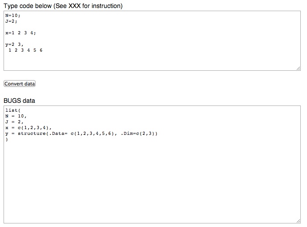Viewport: 307px width, 227px height.
Task: Click the Convert data button
Action: pos(20,84)
